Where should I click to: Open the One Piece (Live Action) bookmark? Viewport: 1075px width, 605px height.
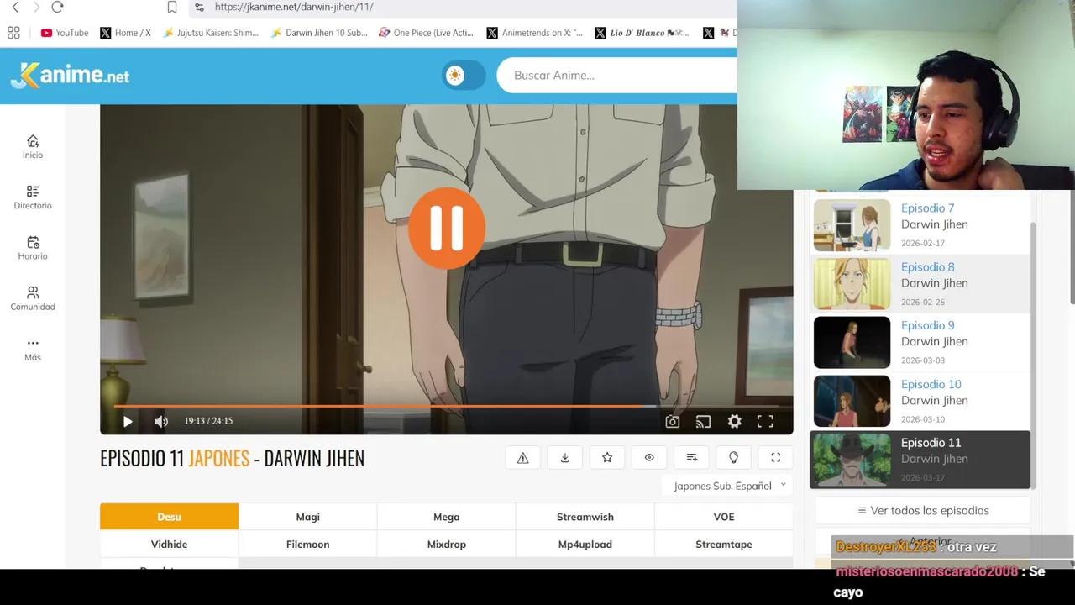(x=426, y=33)
